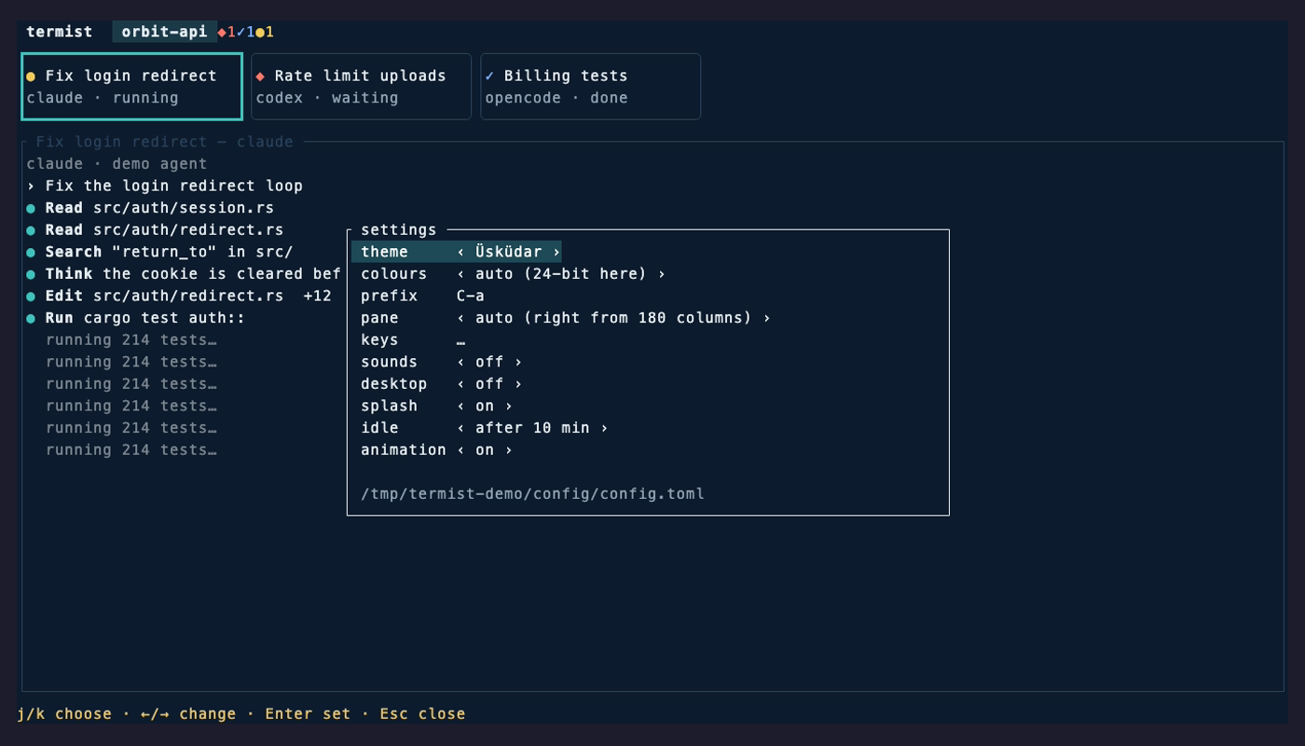
Task: Click left chevron of idle after 10 min
Action: tap(460, 428)
